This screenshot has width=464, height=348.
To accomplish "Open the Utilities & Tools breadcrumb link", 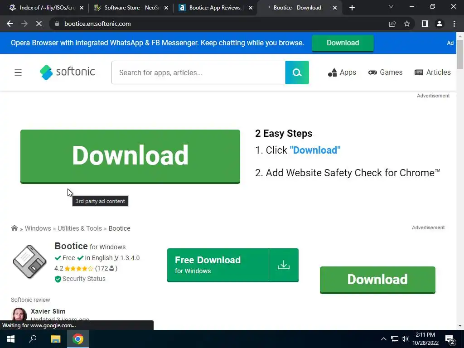I will [x=80, y=228].
